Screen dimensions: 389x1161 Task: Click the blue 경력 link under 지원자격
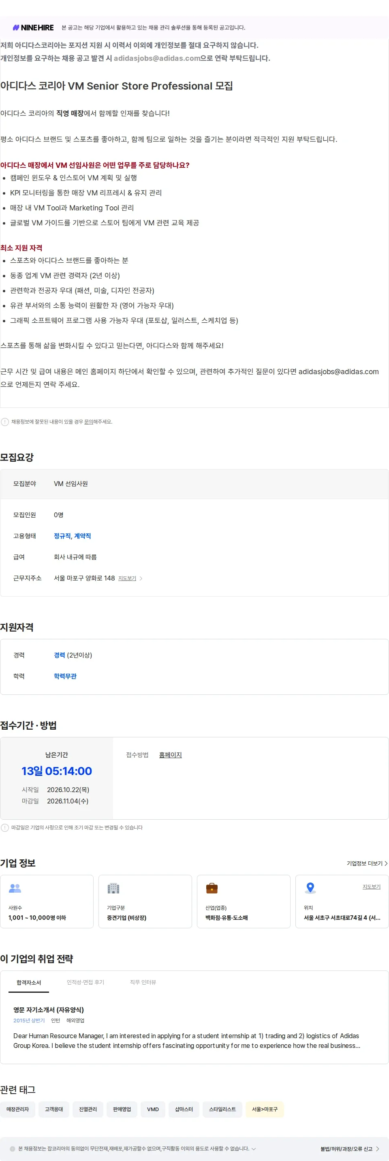point(60,655)
